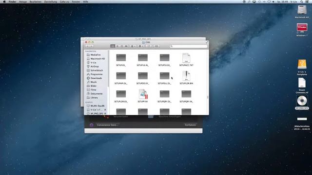Image resolution: width=312 pixels, height=175 pixels.
Task: Click the Finder search field
Action: coord(189,46)
